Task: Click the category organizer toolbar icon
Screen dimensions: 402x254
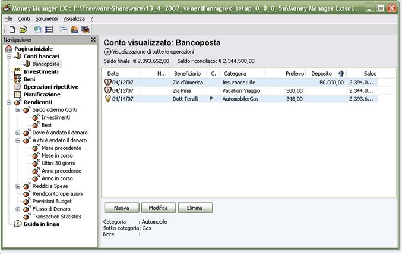Action: (63, 30)
